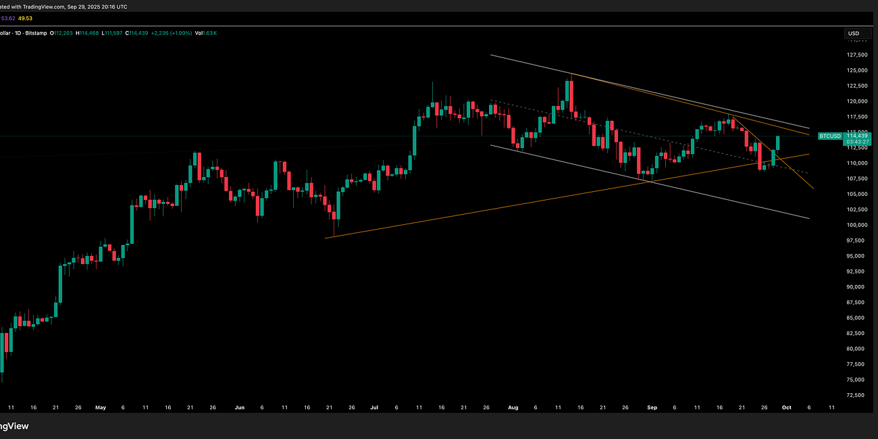Click the Oct label on the time axis
This screenshot has width=878, height=439.
(786, 407)
